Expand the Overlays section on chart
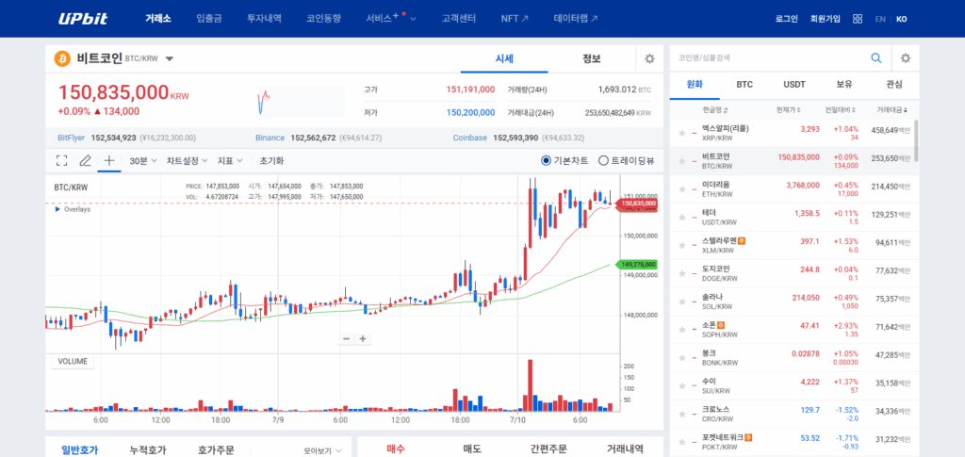The width and height of the screenshot is (965, 457). coord(73,209)
